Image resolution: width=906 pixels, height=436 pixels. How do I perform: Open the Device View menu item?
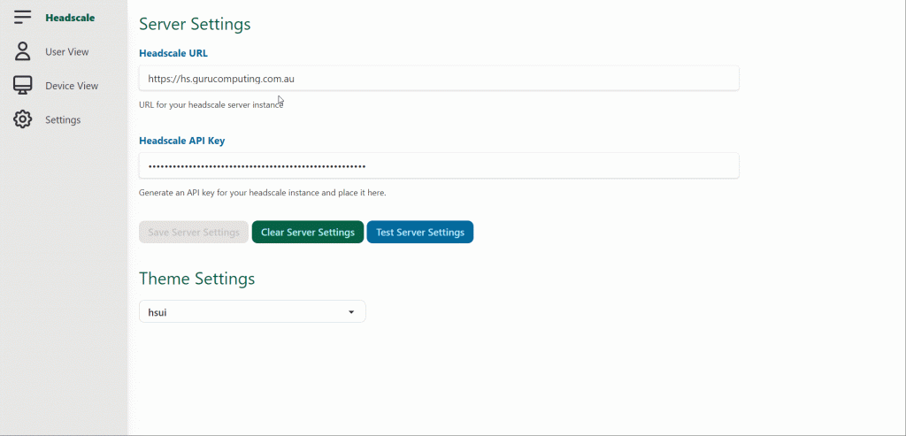click(x=72, y=86)
